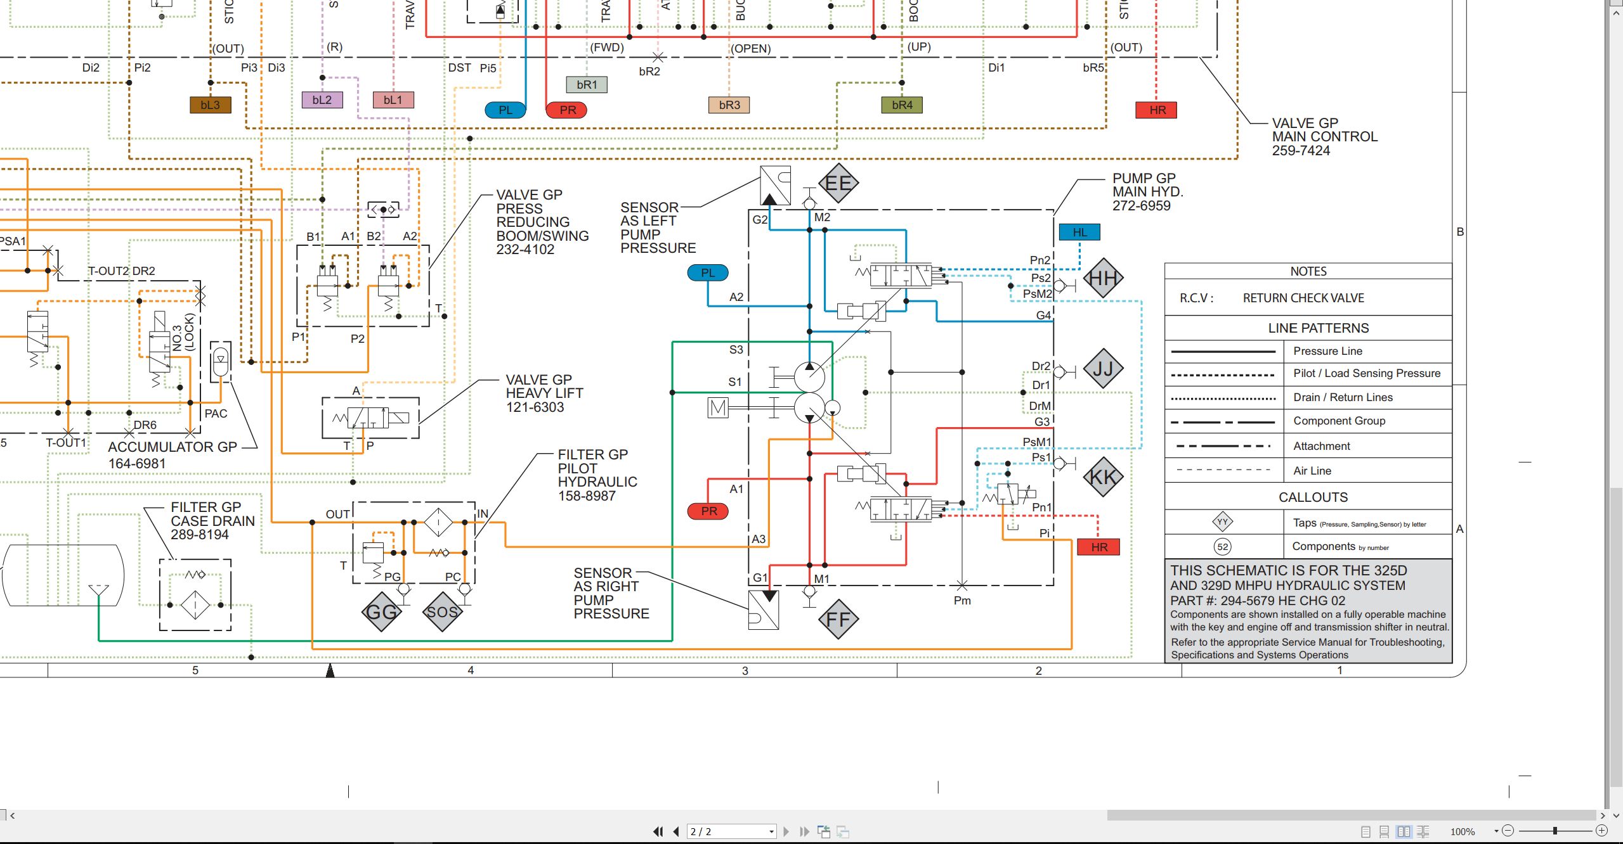1623x844 pixels.
Task: Click the PUMP GP MAIN HYD. 272-6959 label
Action: 1147,192
